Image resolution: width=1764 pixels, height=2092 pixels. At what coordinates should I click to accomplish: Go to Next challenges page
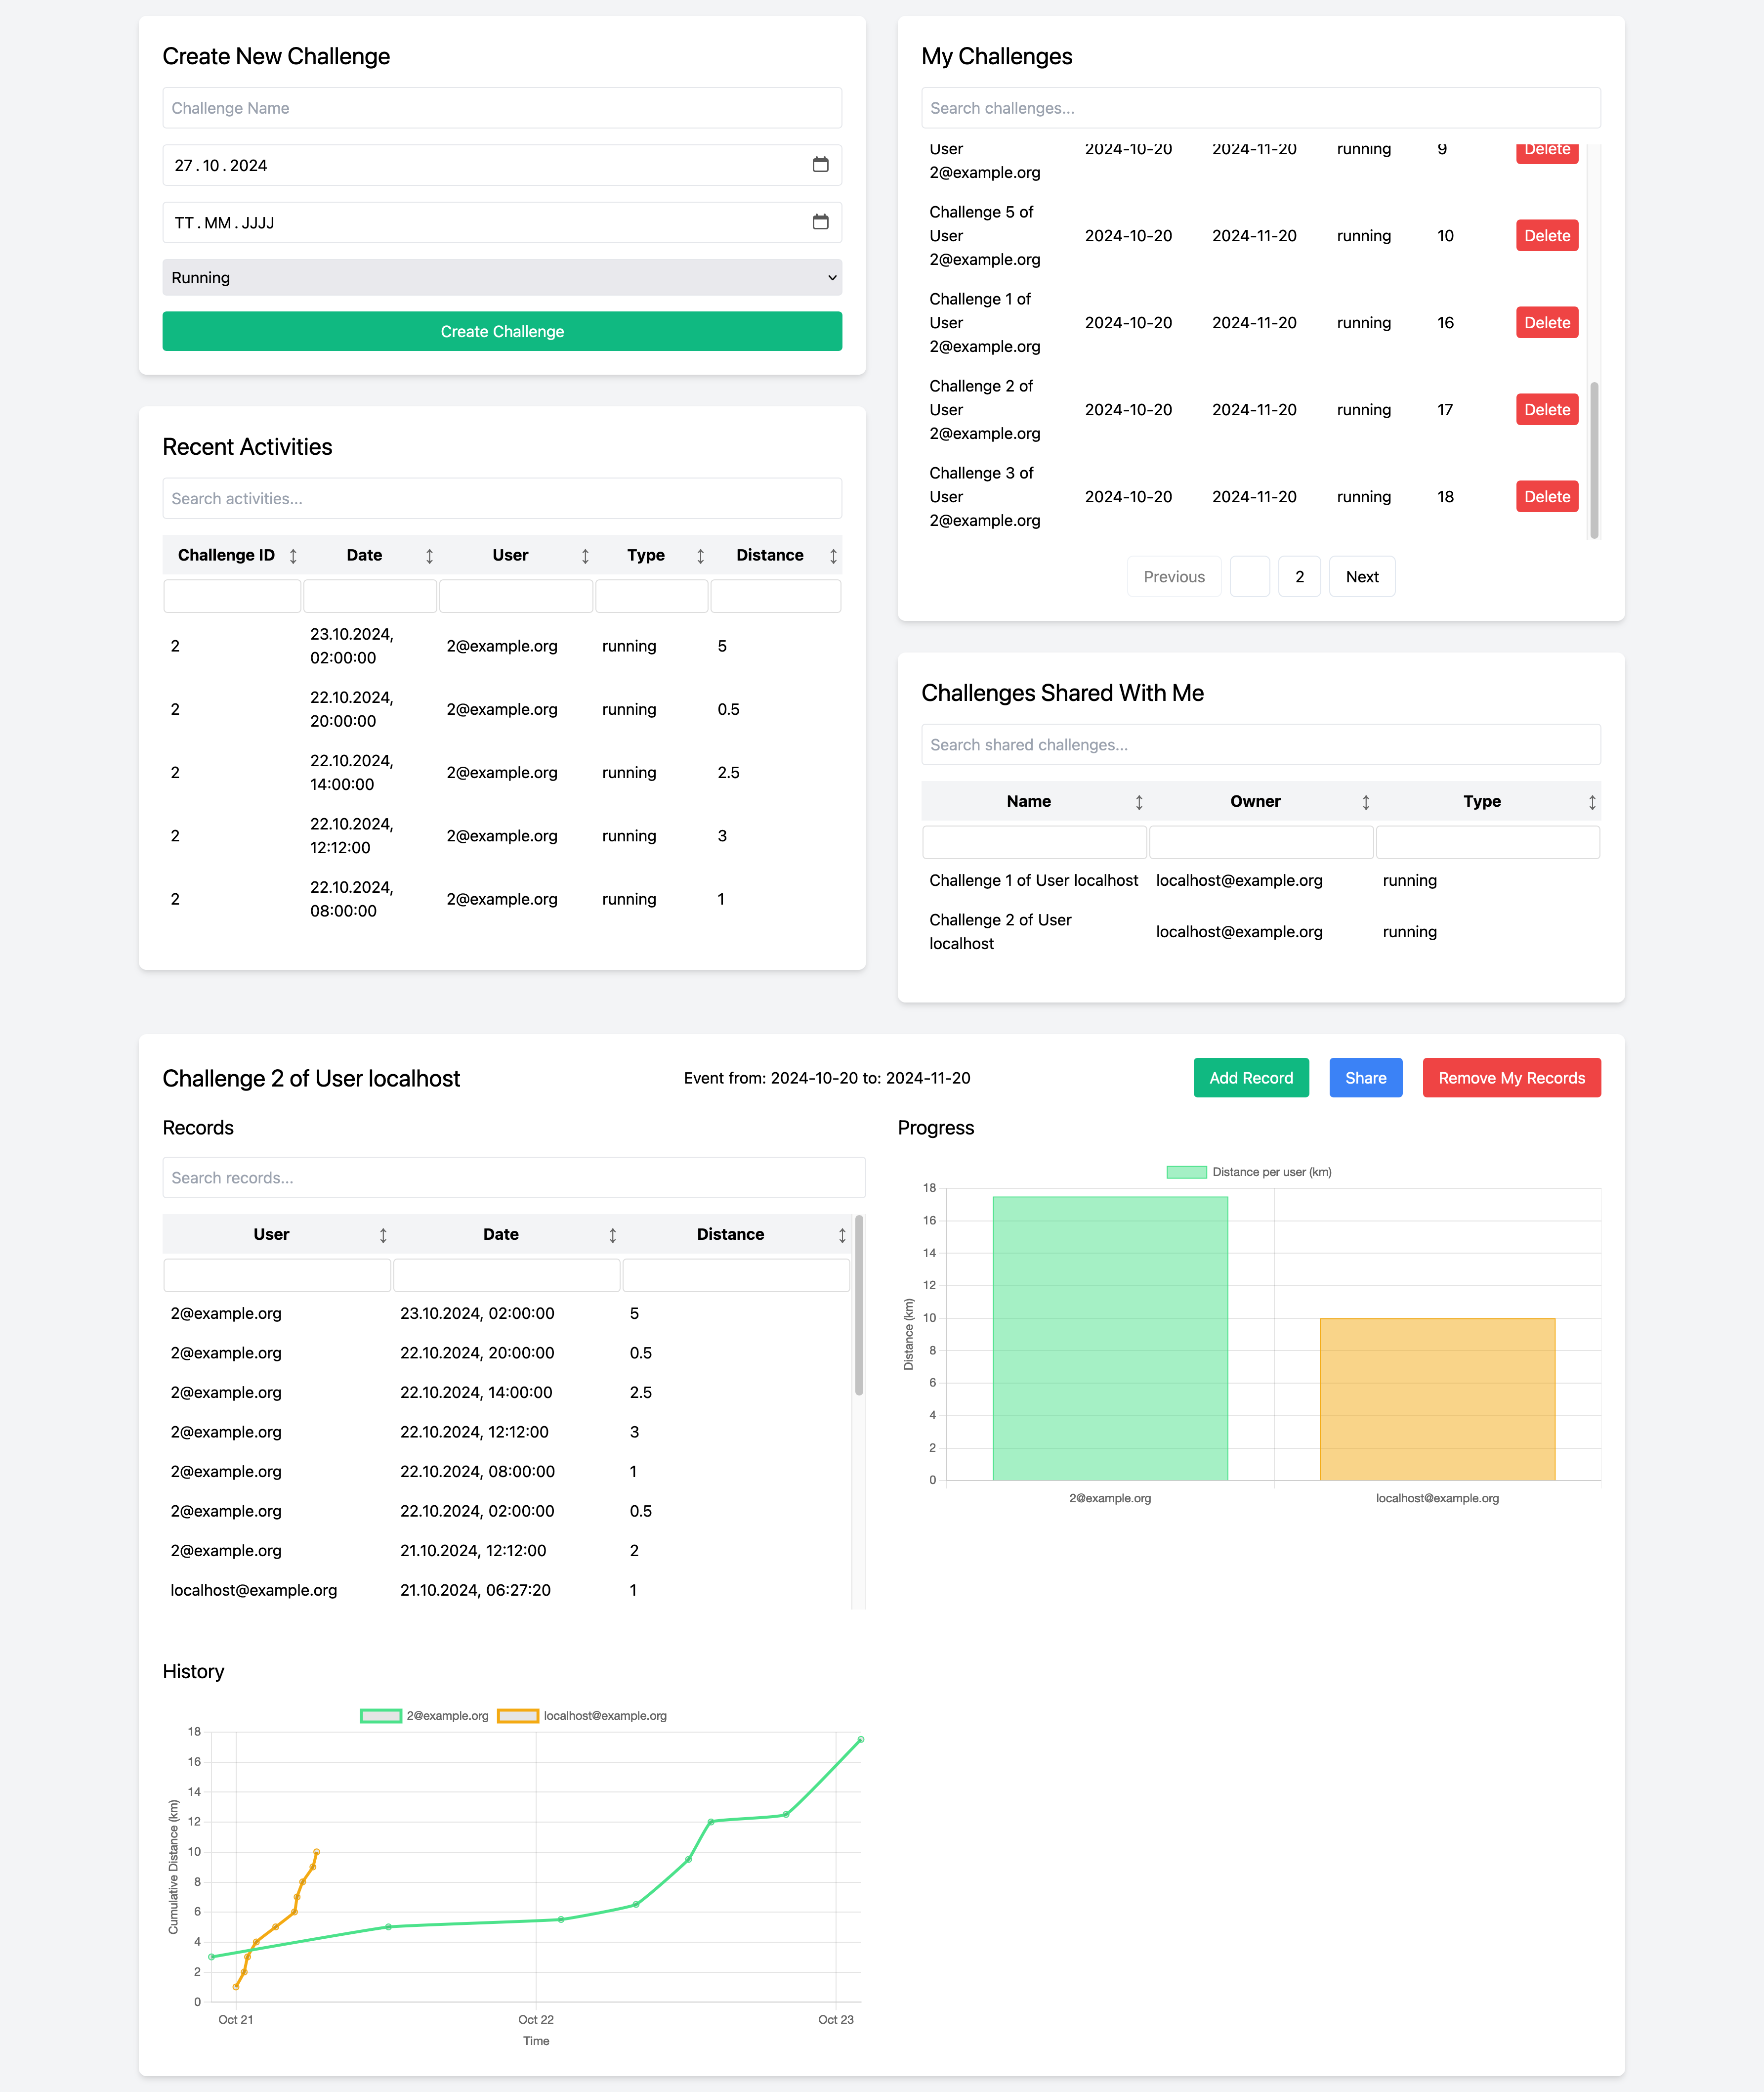[x=1362, y=576]
